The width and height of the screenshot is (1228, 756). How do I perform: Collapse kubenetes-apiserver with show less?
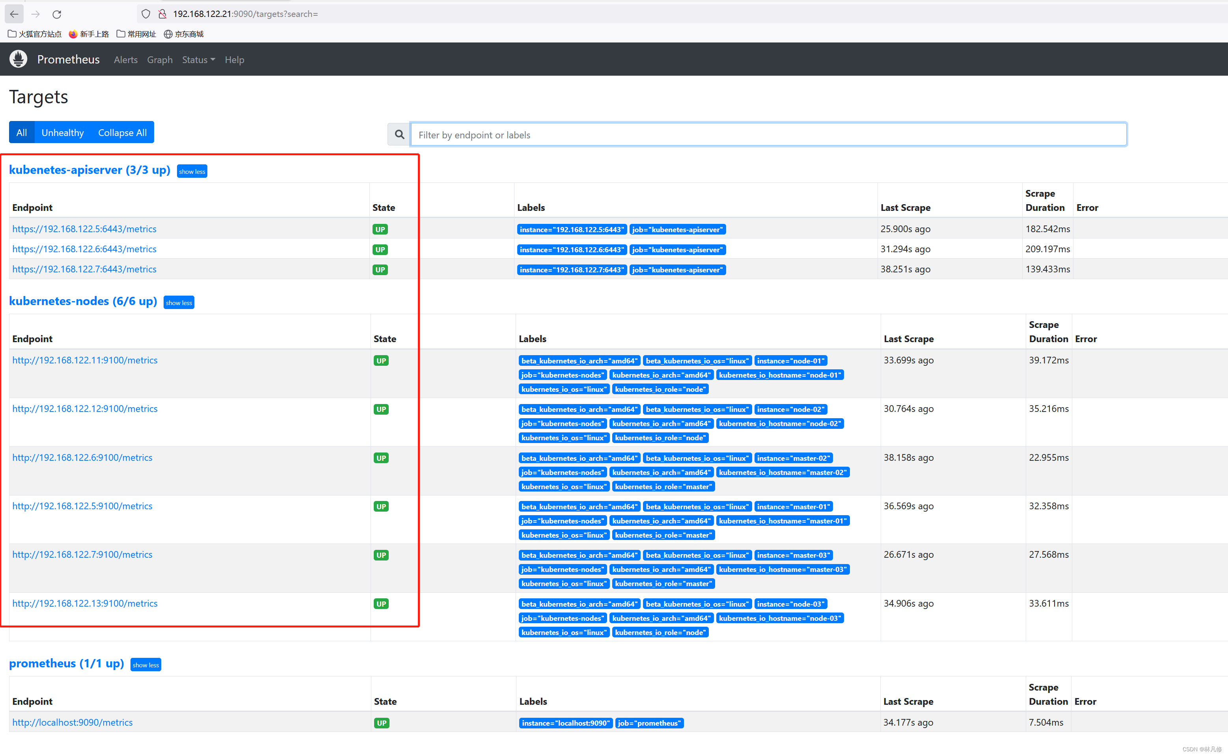coord(192,171)
